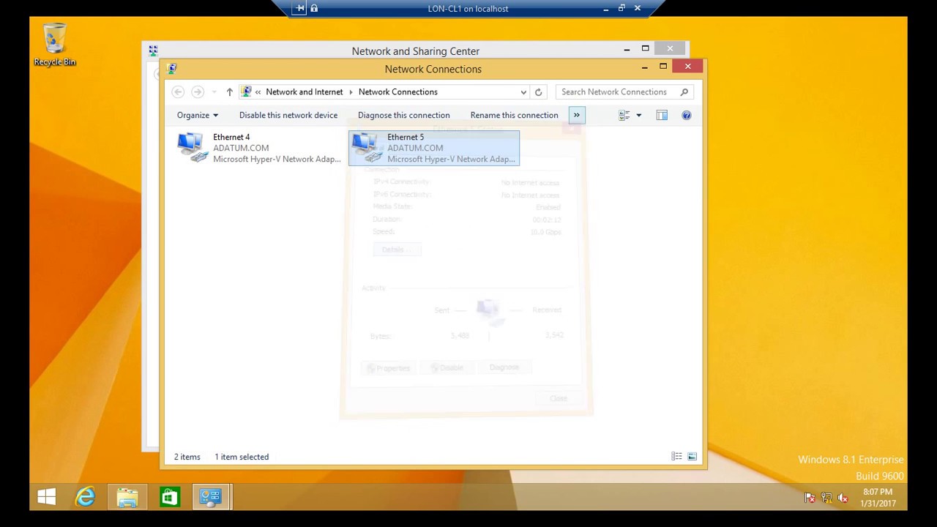This screenshot has height=527, width=937.
Task: Open the Recycle Bin desktop icon
Action: tap(55, 45)
